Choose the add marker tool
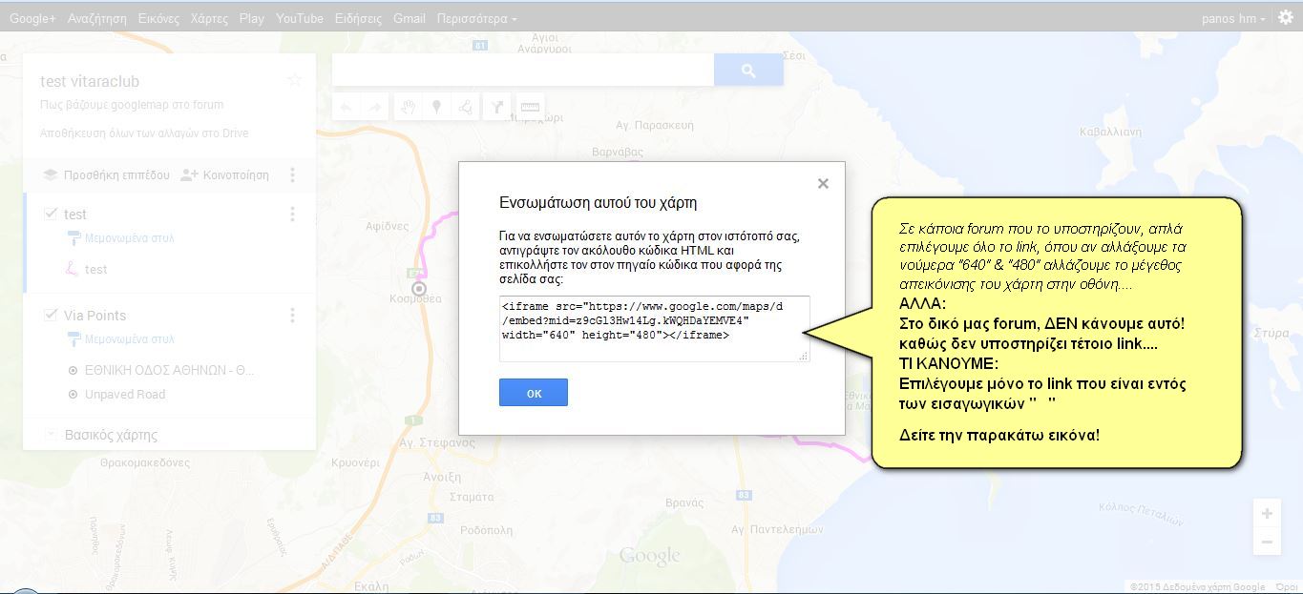The width and height of the screenshot is (1303, 594). [437, 107]
